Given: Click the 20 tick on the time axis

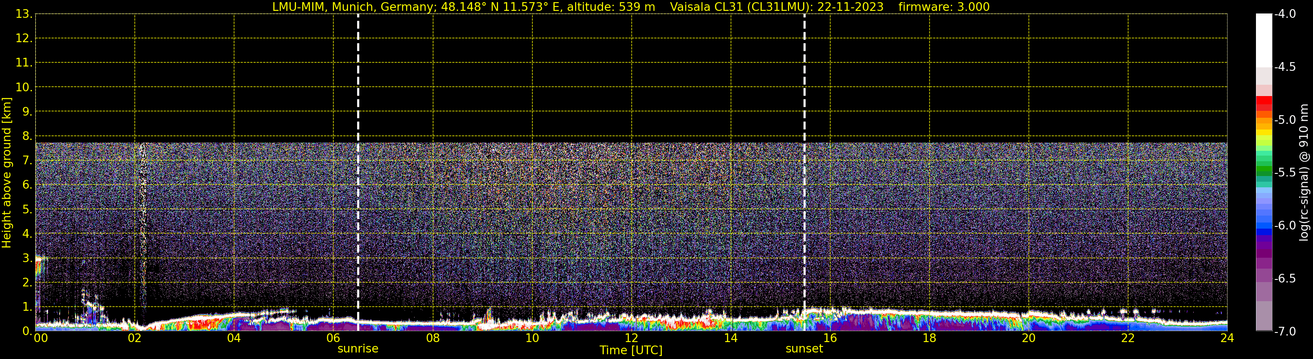Looking at the screenshot, I should tap(1029, 338).
